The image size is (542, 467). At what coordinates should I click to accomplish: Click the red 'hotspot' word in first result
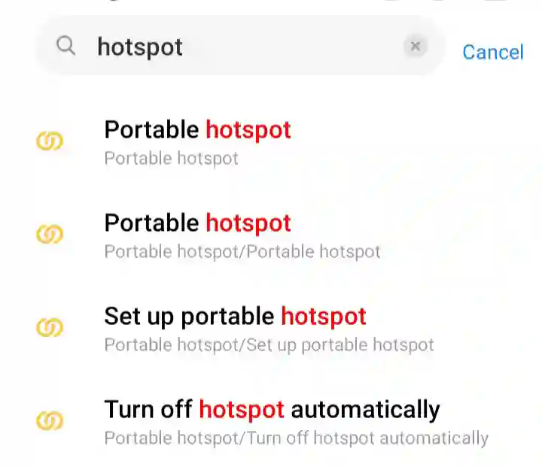click(248, 130)
